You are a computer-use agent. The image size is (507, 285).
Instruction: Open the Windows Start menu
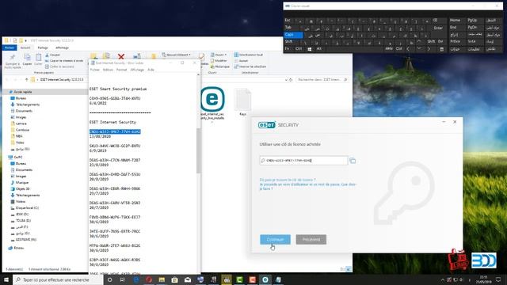(x=6, y=279)
